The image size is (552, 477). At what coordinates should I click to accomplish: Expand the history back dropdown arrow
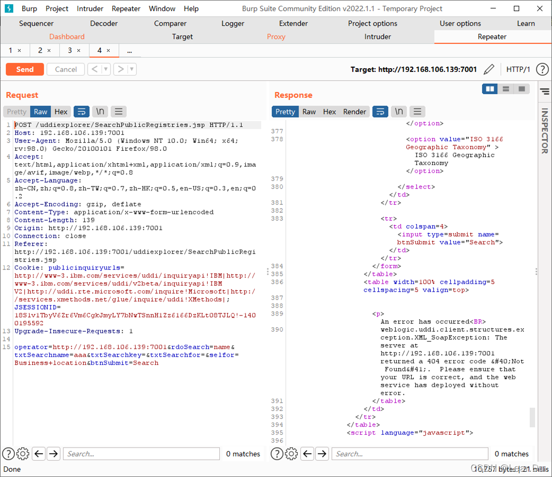point(106,69)
